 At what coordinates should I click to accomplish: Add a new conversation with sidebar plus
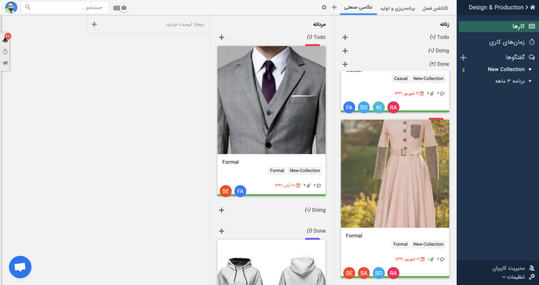pyautogui.click(x=464, y=58)
